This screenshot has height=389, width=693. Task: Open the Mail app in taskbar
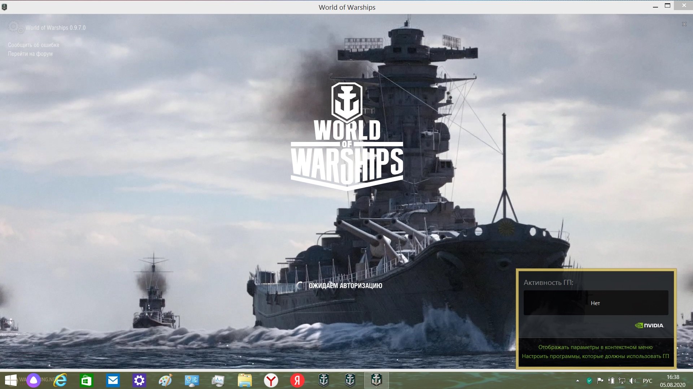(x=113, y=380)
